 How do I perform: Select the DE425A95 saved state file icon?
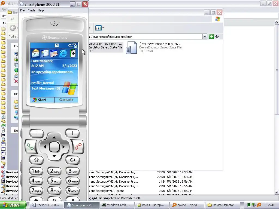[x=132, y=47]
